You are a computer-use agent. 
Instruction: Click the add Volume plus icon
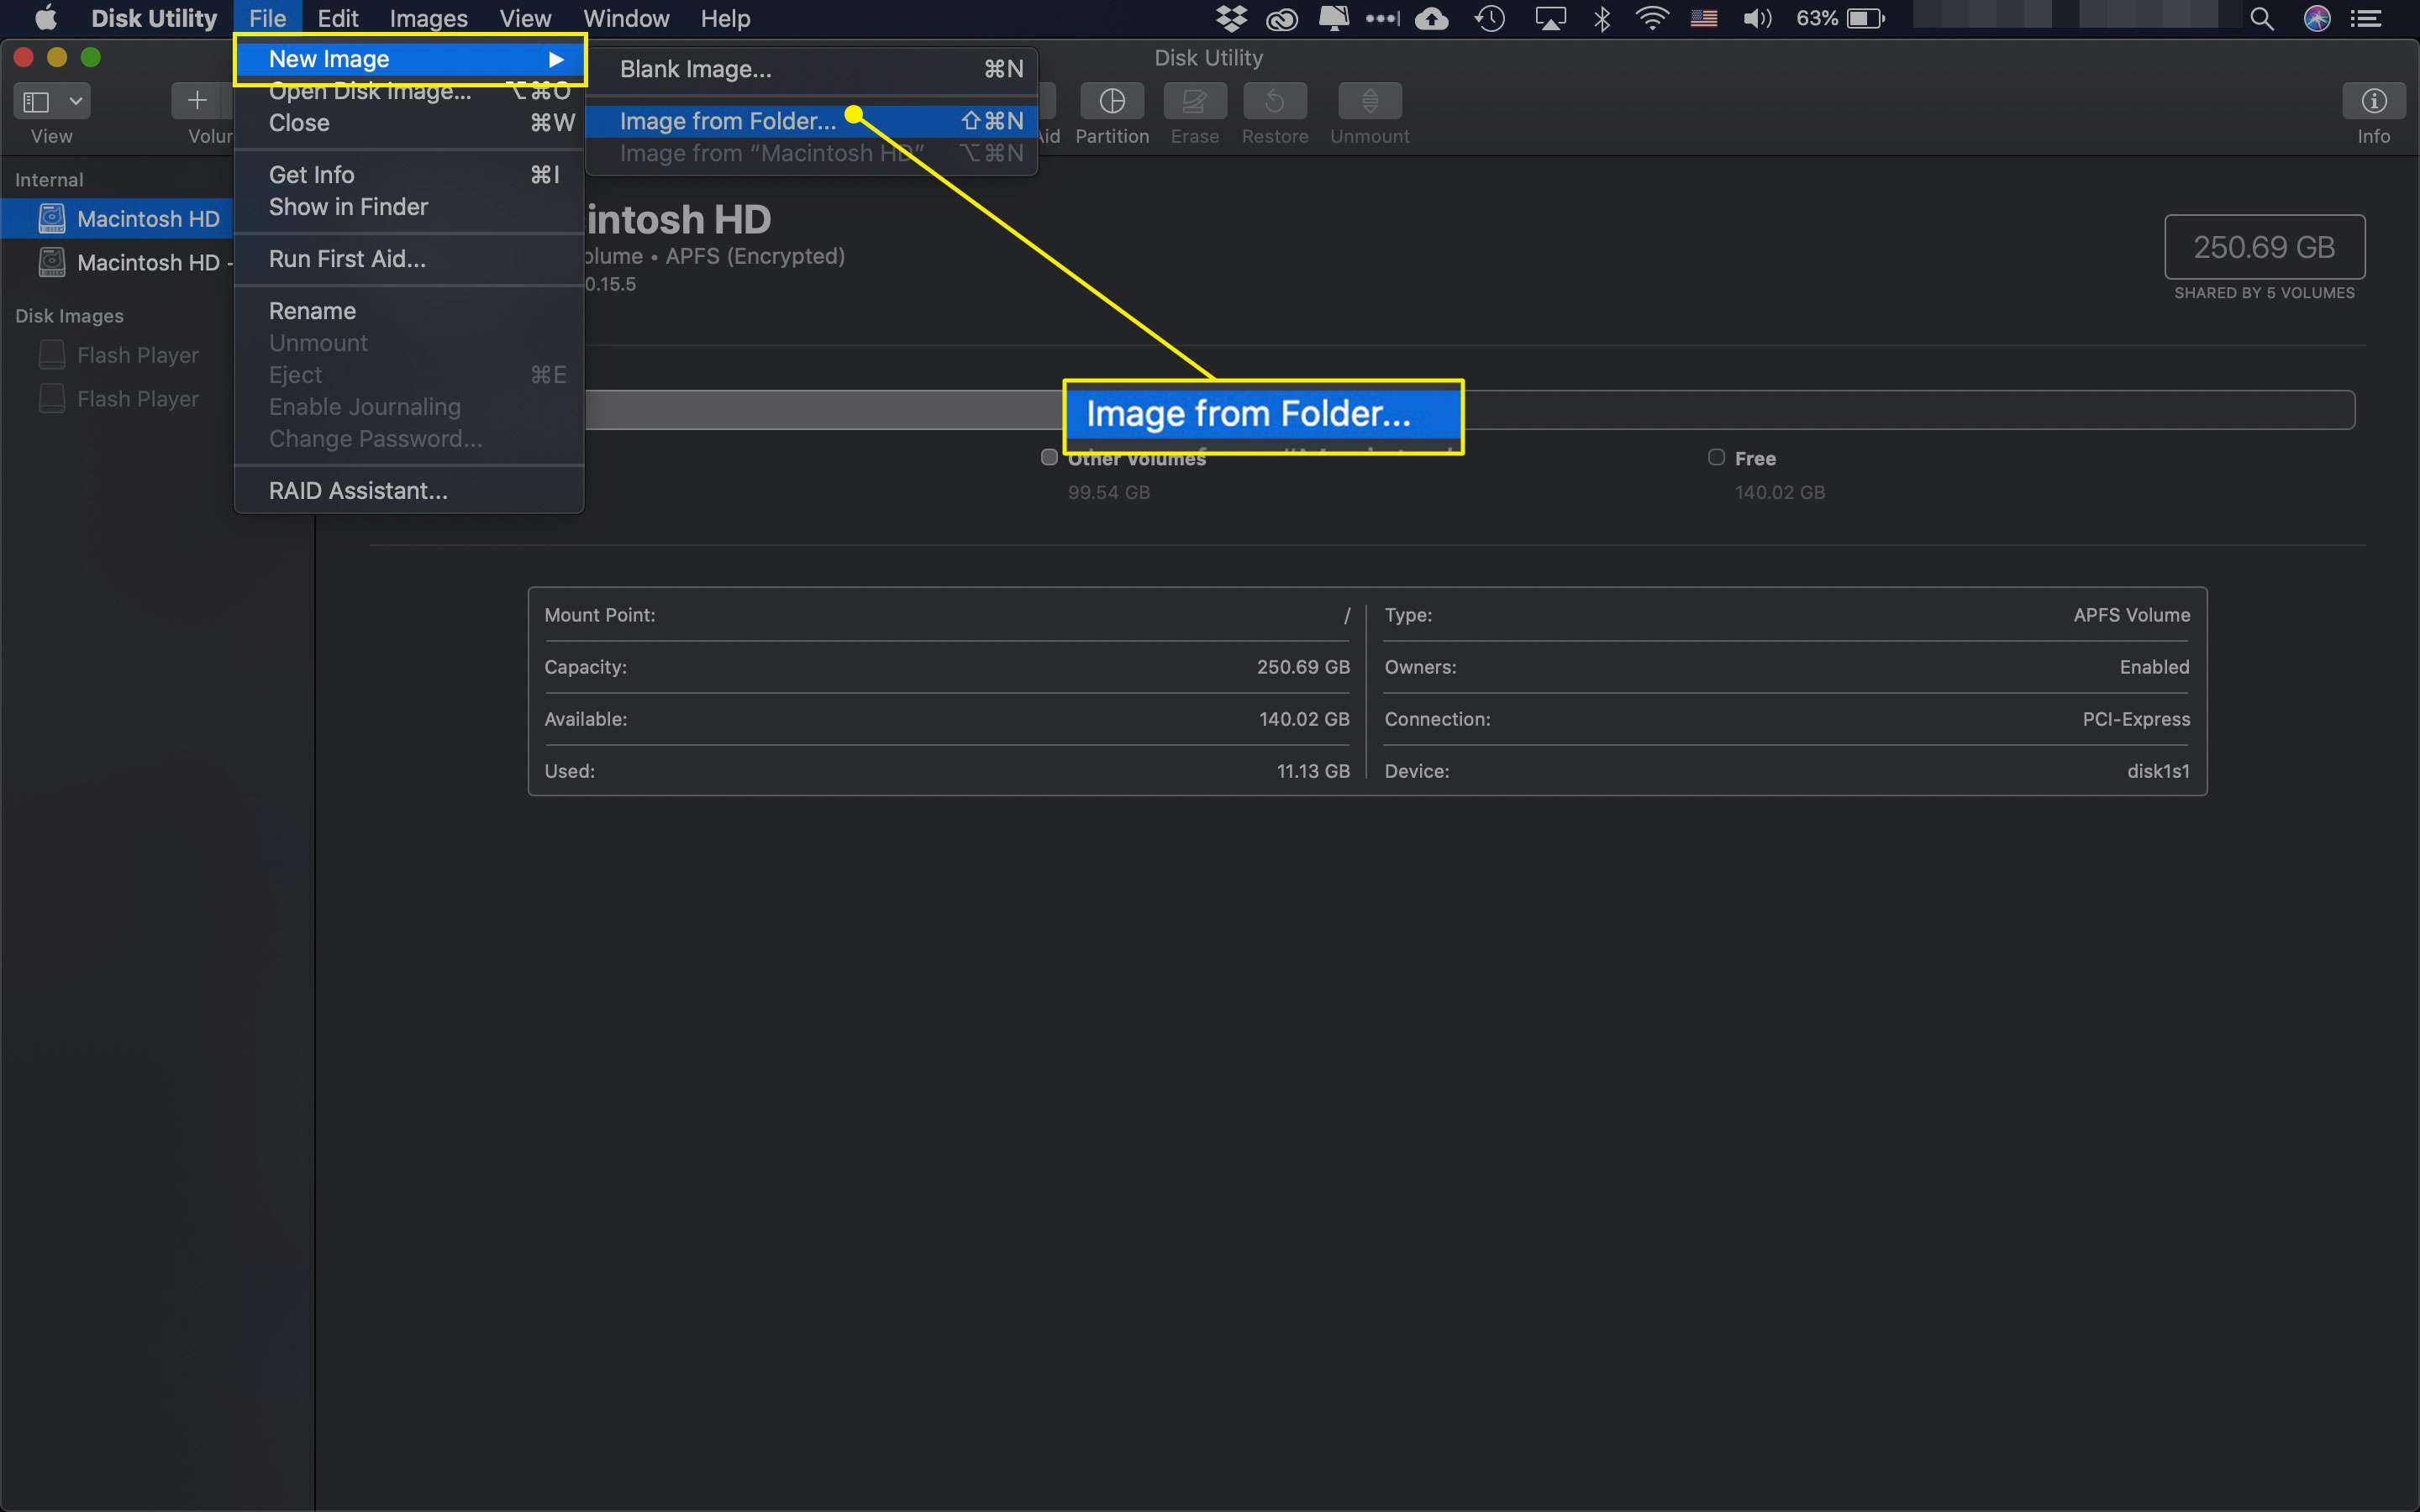pos(198,101)
